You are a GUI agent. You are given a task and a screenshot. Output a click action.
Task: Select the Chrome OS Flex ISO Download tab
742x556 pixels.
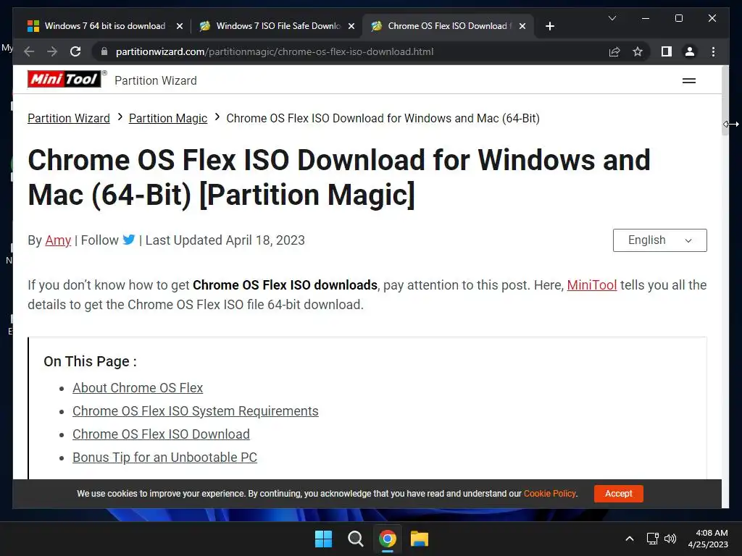(x=448, y=26)
